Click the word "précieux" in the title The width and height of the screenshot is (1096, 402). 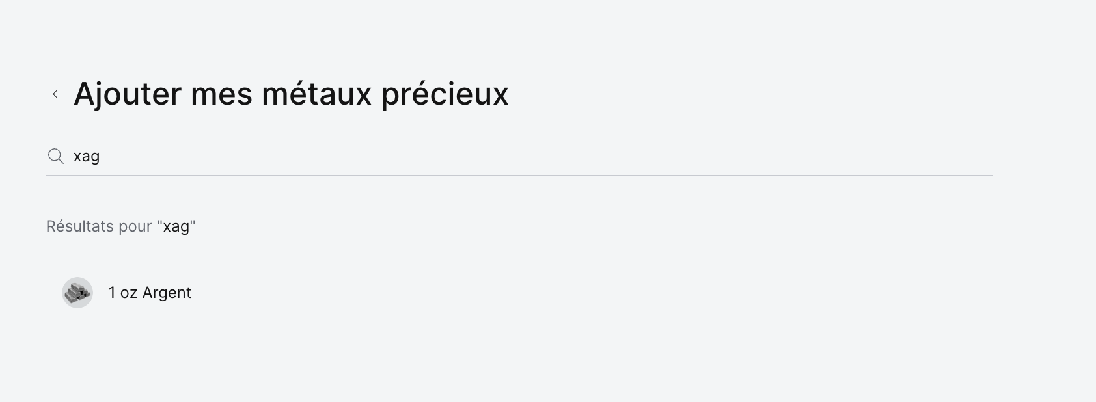[445, 94]
